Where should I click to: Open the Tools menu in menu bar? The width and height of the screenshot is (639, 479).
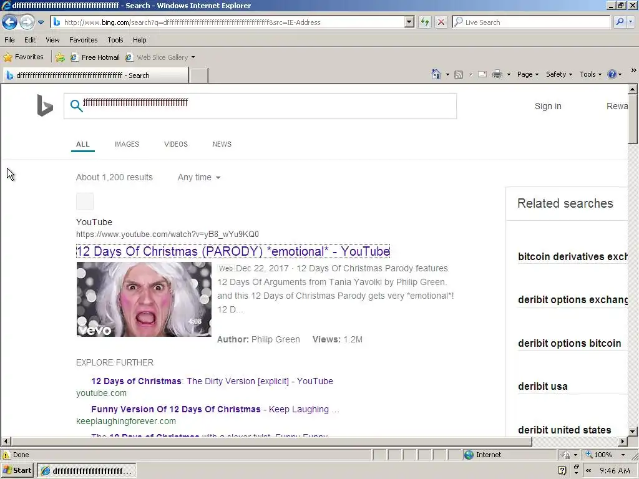[115, 40]
